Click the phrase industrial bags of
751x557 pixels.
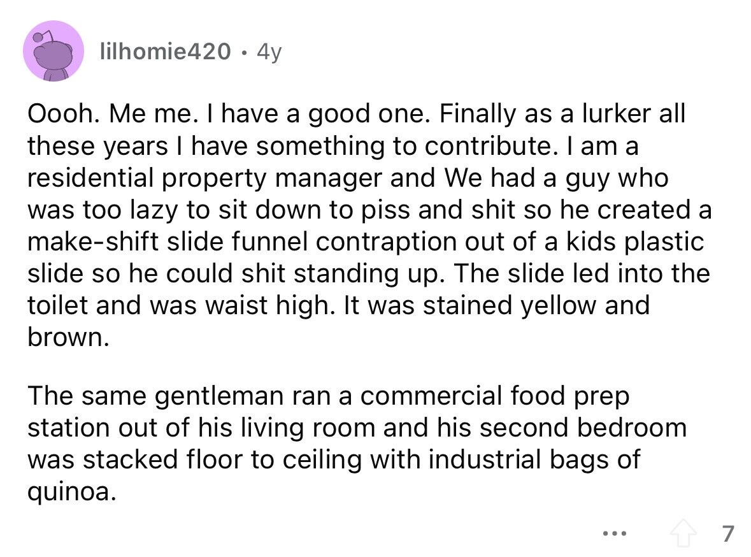click(x=534, y=459)
